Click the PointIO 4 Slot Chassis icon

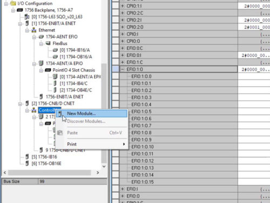coord(48,70)
